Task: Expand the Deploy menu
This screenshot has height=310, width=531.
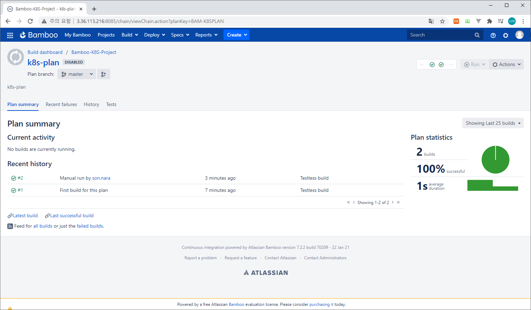Action: click(155, 35)
